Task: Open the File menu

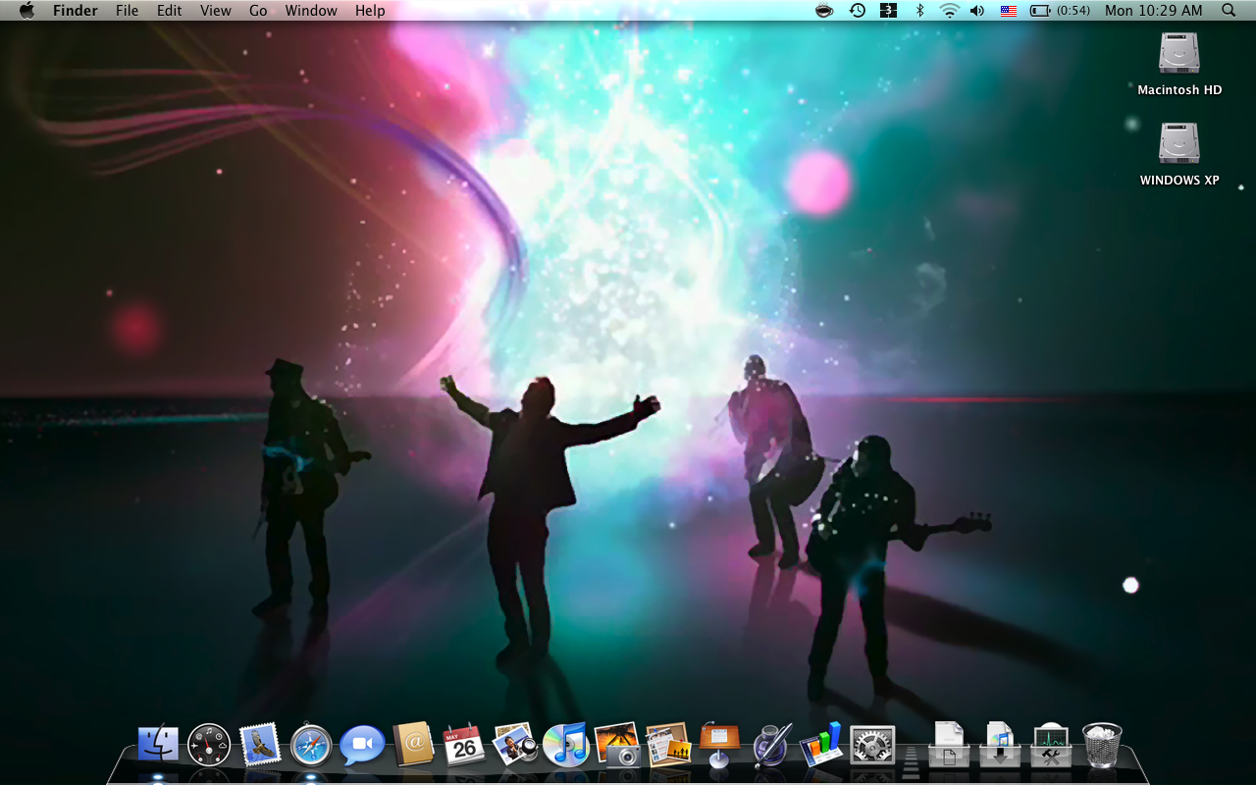Action: coord(128,11)
